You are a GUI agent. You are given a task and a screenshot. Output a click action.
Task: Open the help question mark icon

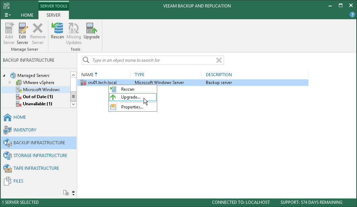coord(352,15)
